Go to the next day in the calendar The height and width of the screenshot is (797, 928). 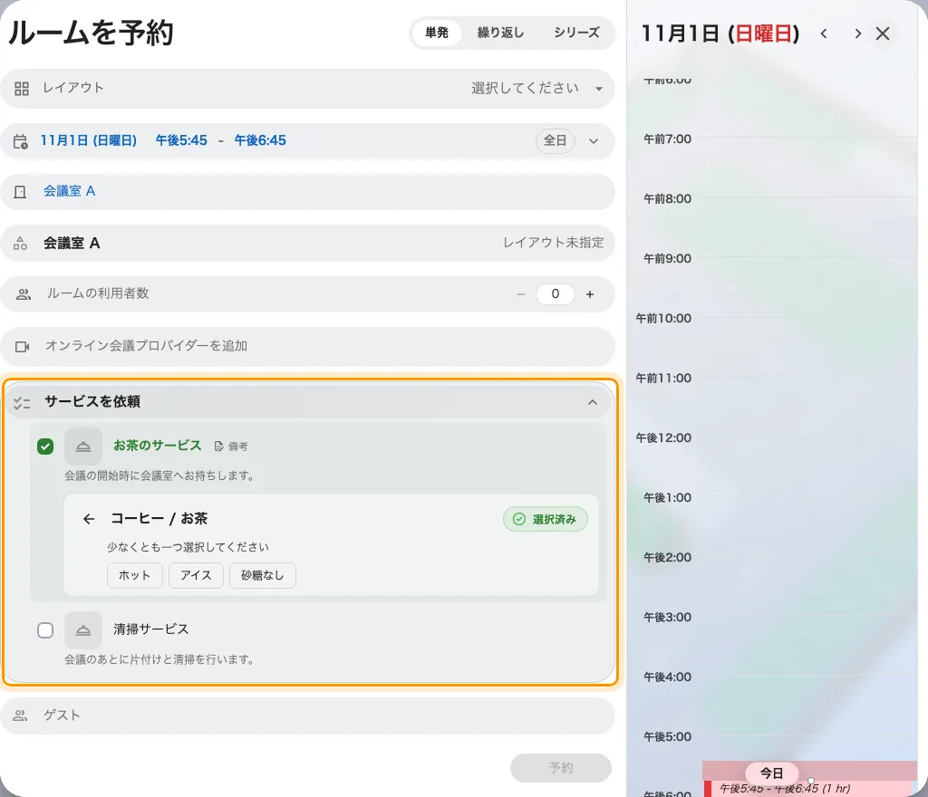coord(857,34)
